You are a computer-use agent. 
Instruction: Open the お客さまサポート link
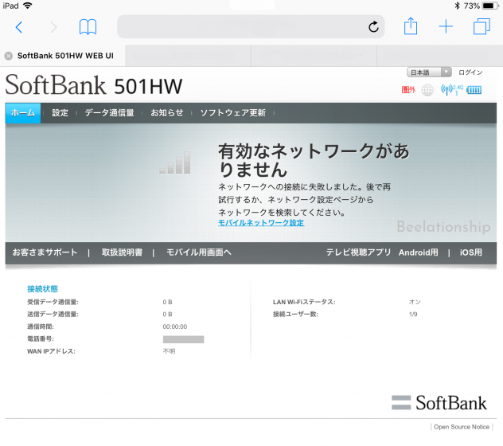click(45, 252)
